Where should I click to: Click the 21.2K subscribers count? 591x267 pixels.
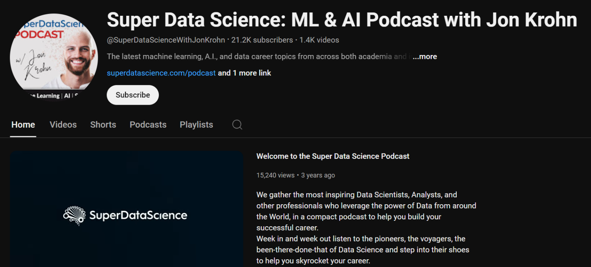click(262, 40)
